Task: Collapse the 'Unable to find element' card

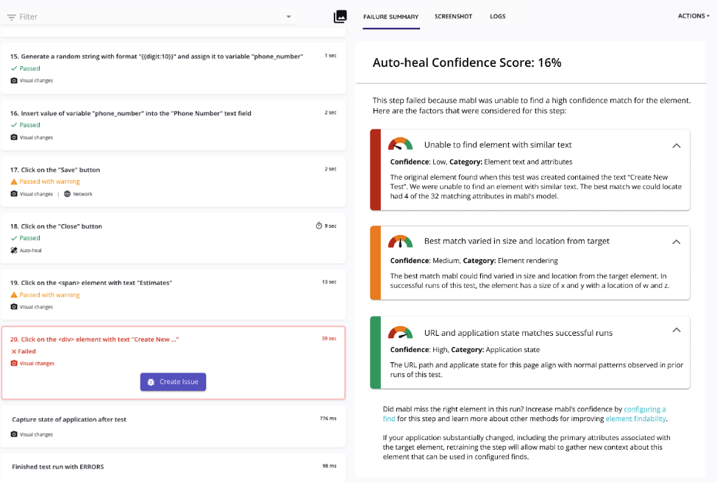Action: [677, 145]
